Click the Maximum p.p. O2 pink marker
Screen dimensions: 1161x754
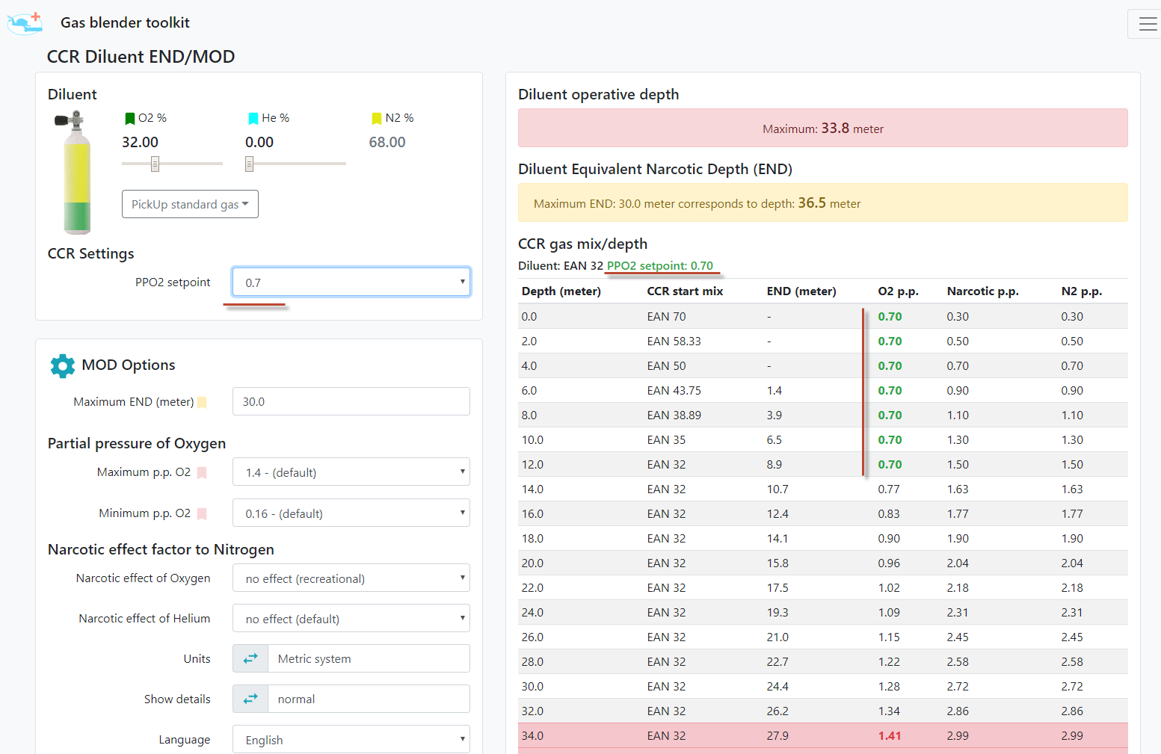coord(202,472)
